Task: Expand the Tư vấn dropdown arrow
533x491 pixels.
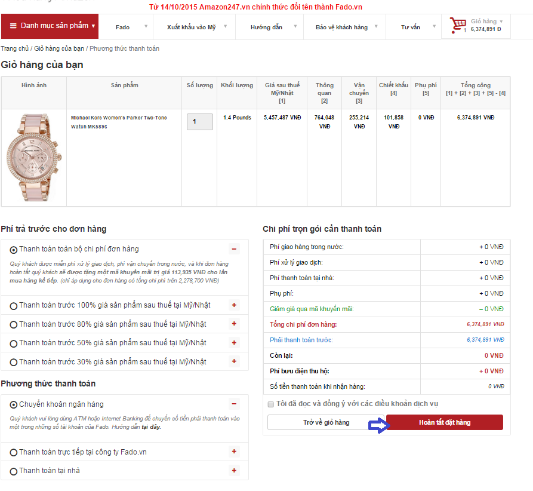Action: [434, 26]
